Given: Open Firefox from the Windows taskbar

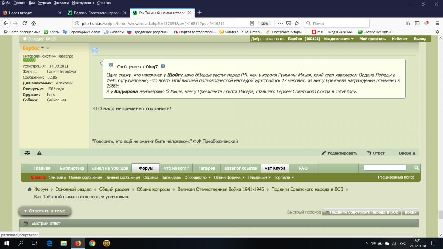Looking at the screenshot, I should (x=78, y=243).
